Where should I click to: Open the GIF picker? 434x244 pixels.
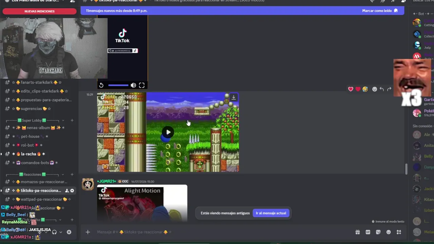point(368,232)
